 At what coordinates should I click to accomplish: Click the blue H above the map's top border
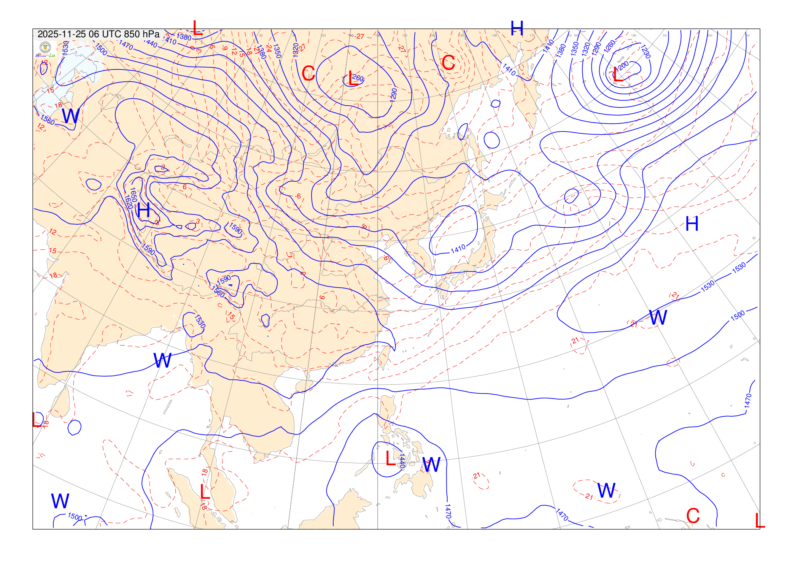517,28
